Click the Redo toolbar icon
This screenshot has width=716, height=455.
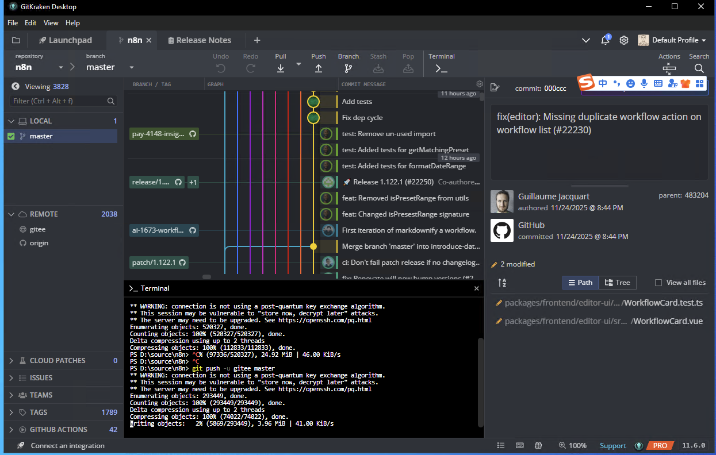point(251,68)
